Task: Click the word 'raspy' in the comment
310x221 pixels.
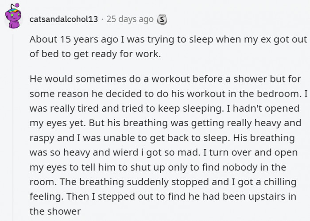Action: [42, 138]
